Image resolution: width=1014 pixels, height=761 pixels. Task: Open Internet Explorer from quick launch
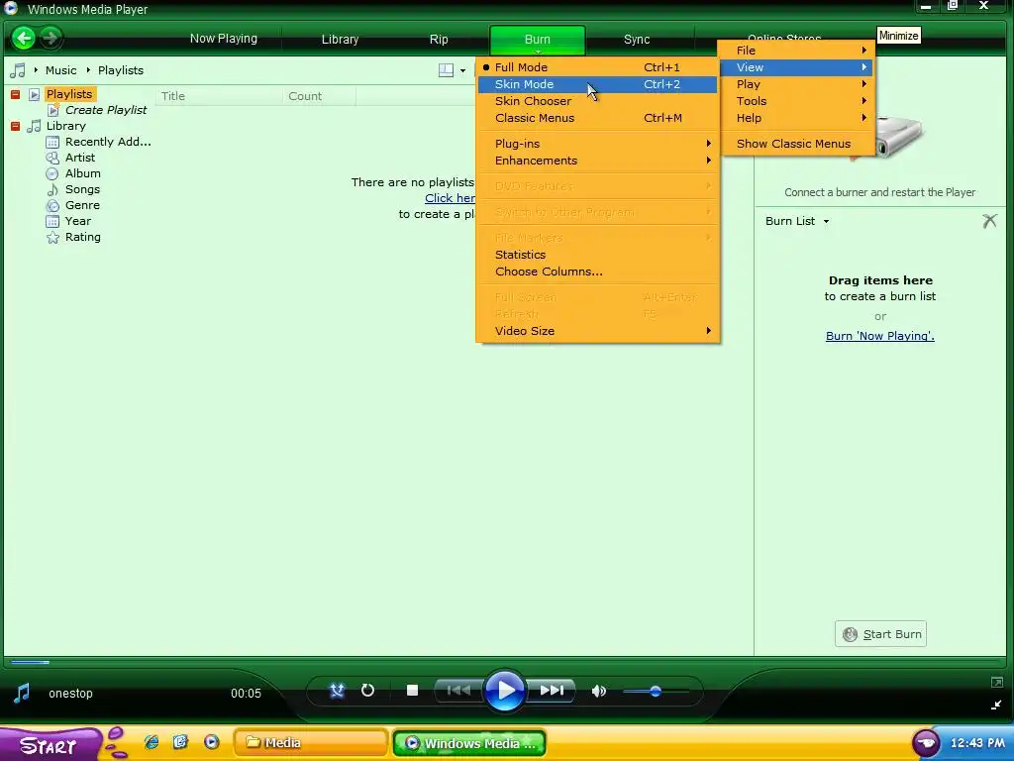(x=152, y=742)
